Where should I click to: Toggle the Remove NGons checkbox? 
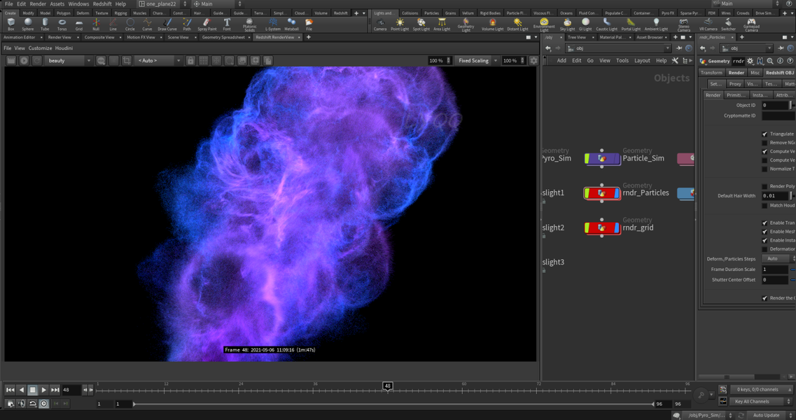[x=764, y=143]
